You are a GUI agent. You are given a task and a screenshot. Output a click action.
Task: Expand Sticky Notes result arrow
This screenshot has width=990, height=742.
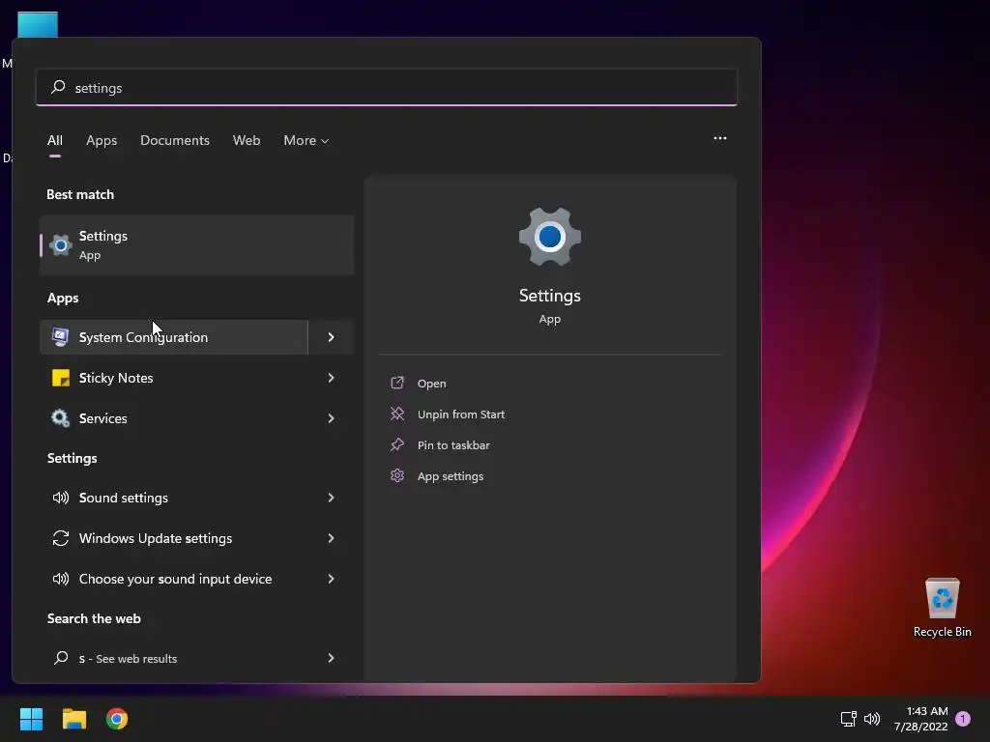331,378
